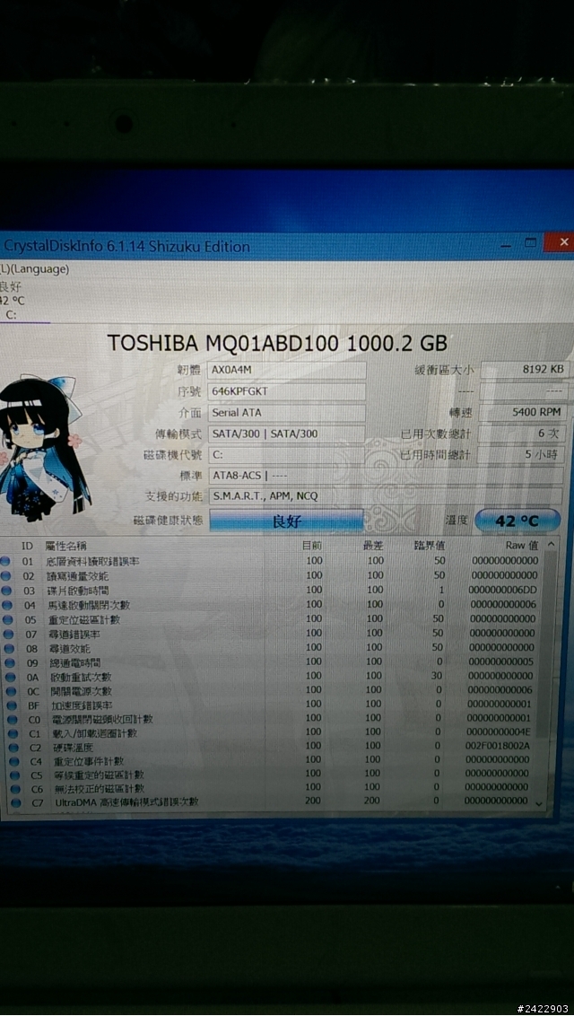Click the 5400 RPM rotation rate field

click(524, 413)
